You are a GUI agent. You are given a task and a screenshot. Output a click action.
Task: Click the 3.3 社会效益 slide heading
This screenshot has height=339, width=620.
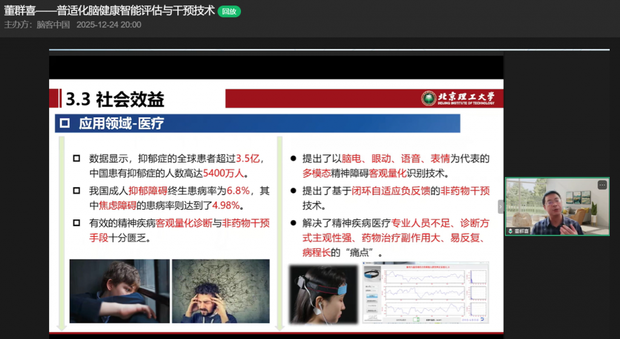click(x=115, y=98)
